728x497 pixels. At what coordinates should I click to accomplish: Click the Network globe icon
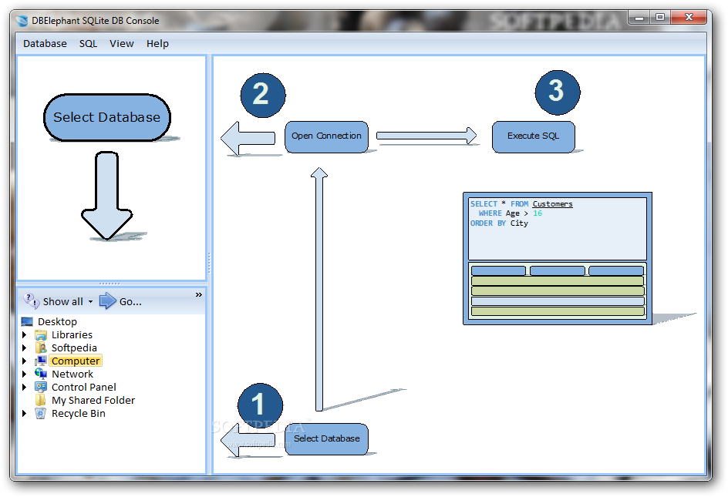(41, 374)
